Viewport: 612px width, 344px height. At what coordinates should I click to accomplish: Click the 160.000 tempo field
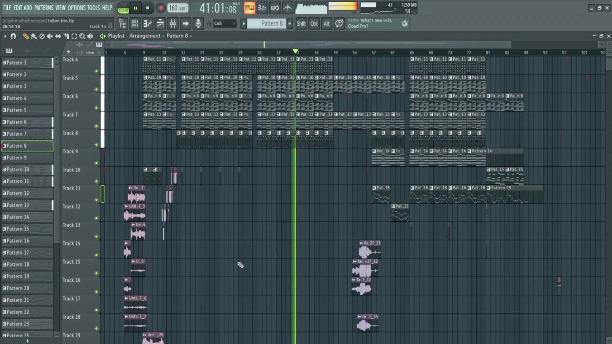point(177,8)
